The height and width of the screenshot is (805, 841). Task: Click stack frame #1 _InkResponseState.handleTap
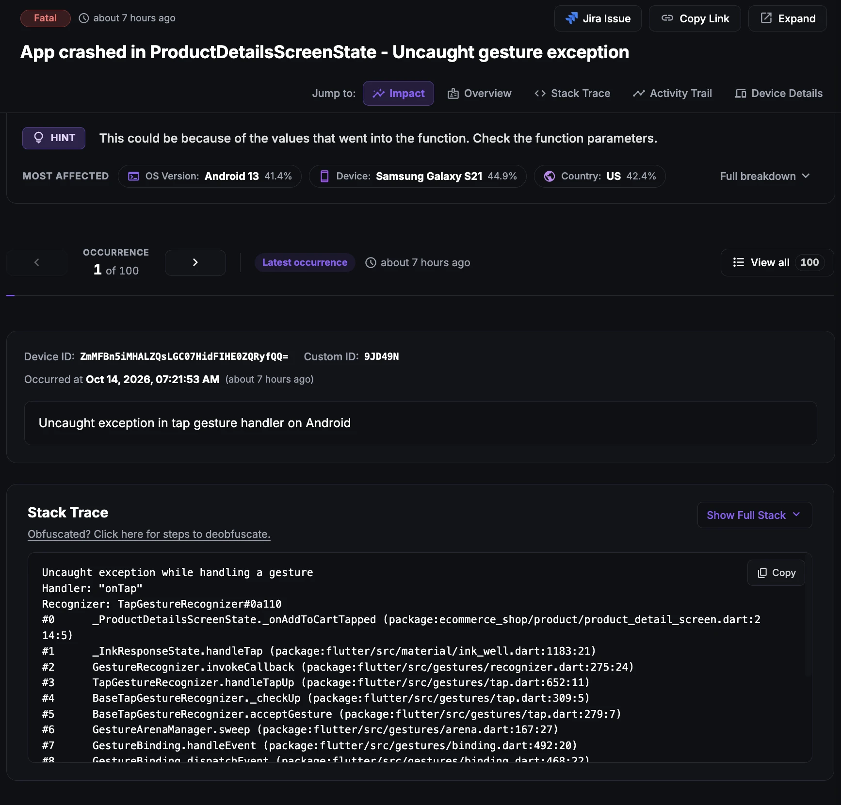tap(319, 651)
